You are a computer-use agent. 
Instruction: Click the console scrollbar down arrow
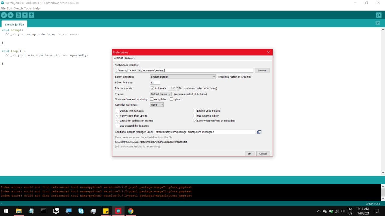point(383,199)
